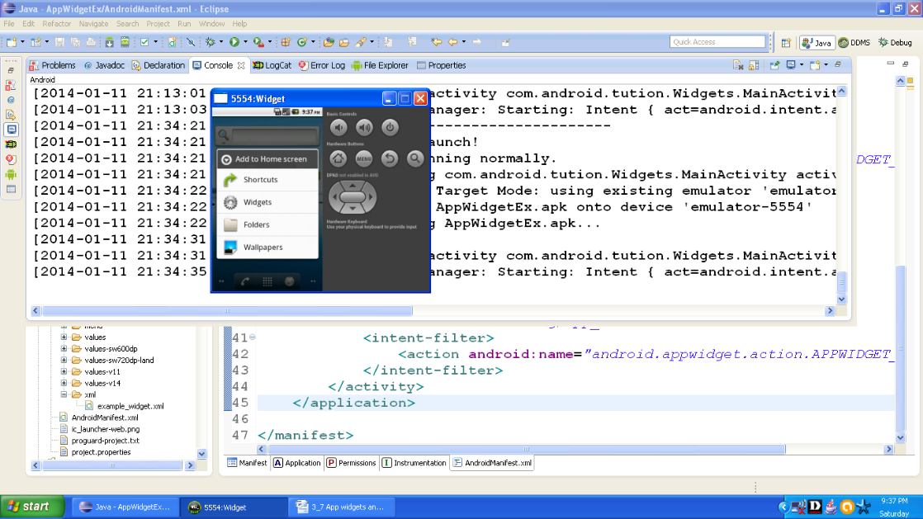The width and height of the screenshot is (923, 519).
Task: Open the New wizard dropdown arrow
Action: (x=21, y=40)
